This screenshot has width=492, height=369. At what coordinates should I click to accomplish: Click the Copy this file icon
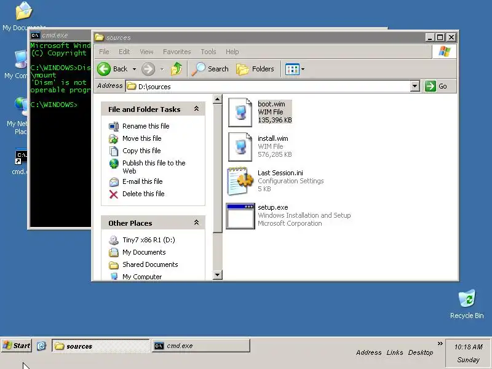114,151
